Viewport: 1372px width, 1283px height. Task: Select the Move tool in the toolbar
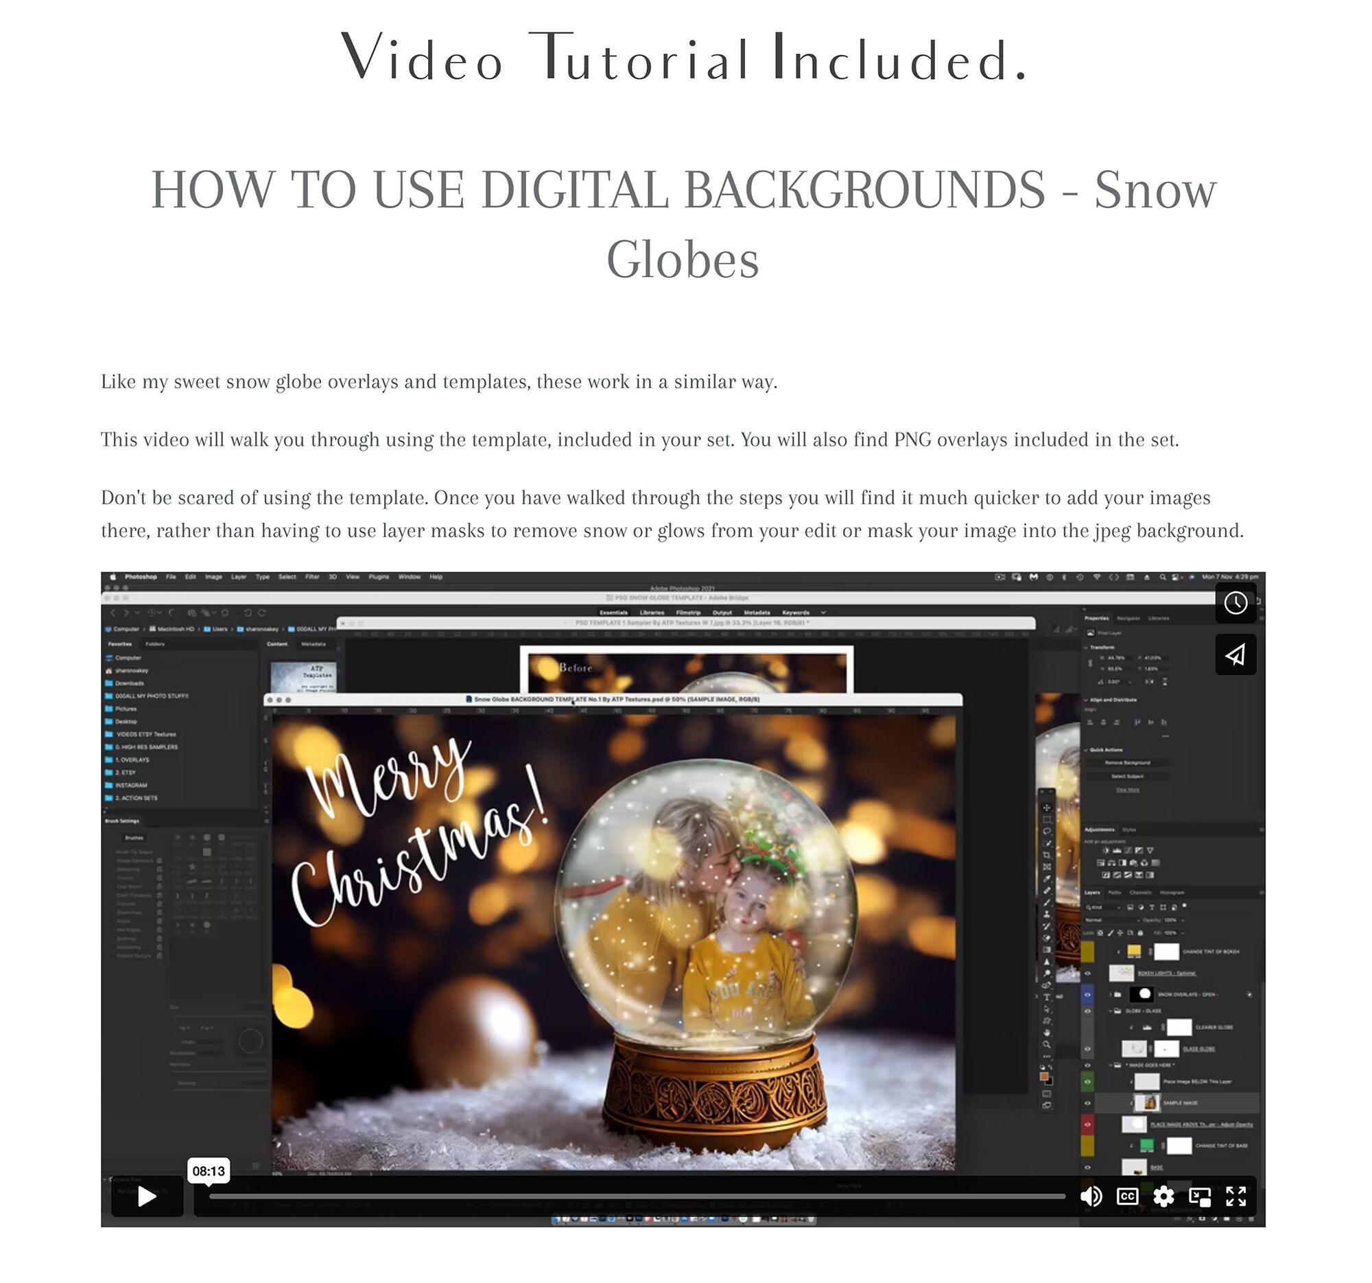tap(1046, 808)
